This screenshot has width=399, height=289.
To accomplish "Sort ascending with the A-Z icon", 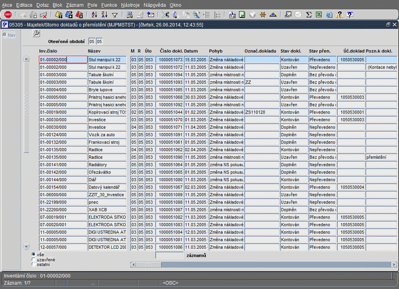I will [x=94, y=15].
